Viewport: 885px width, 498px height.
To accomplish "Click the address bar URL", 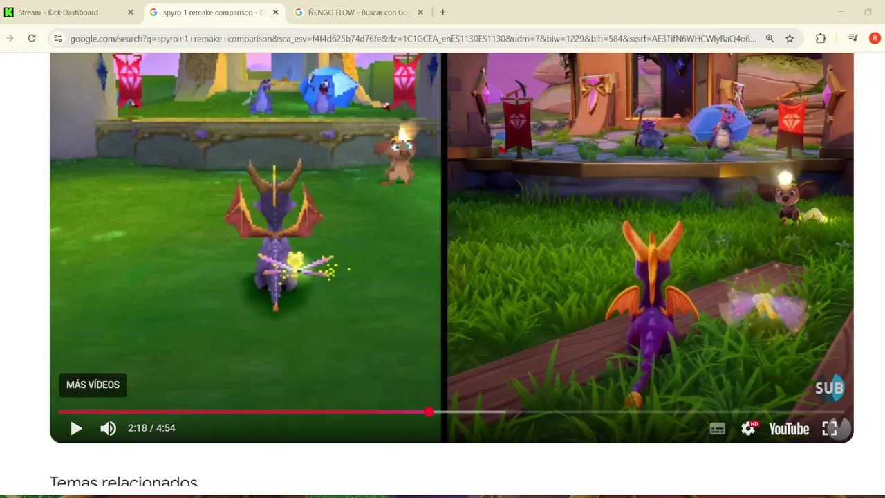I will coord(413,39).
